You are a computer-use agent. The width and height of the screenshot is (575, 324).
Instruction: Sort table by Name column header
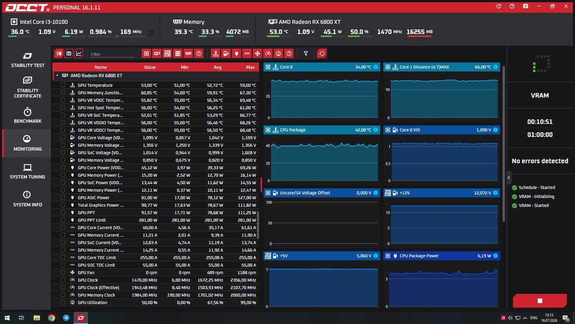(101, 67)
